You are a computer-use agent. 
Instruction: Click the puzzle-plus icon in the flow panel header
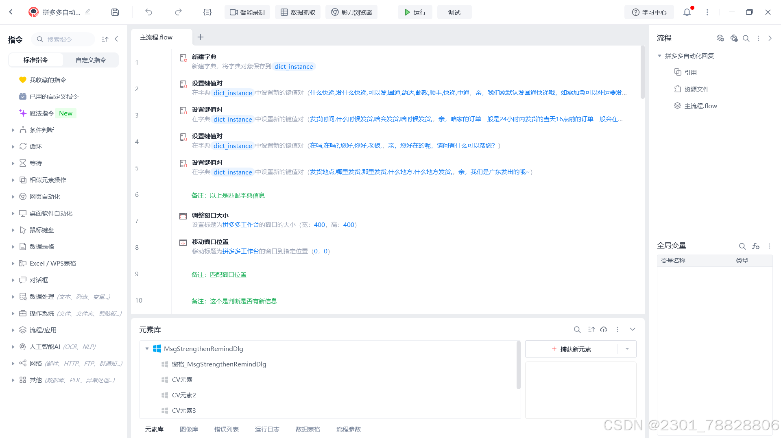tap(734, 38)
